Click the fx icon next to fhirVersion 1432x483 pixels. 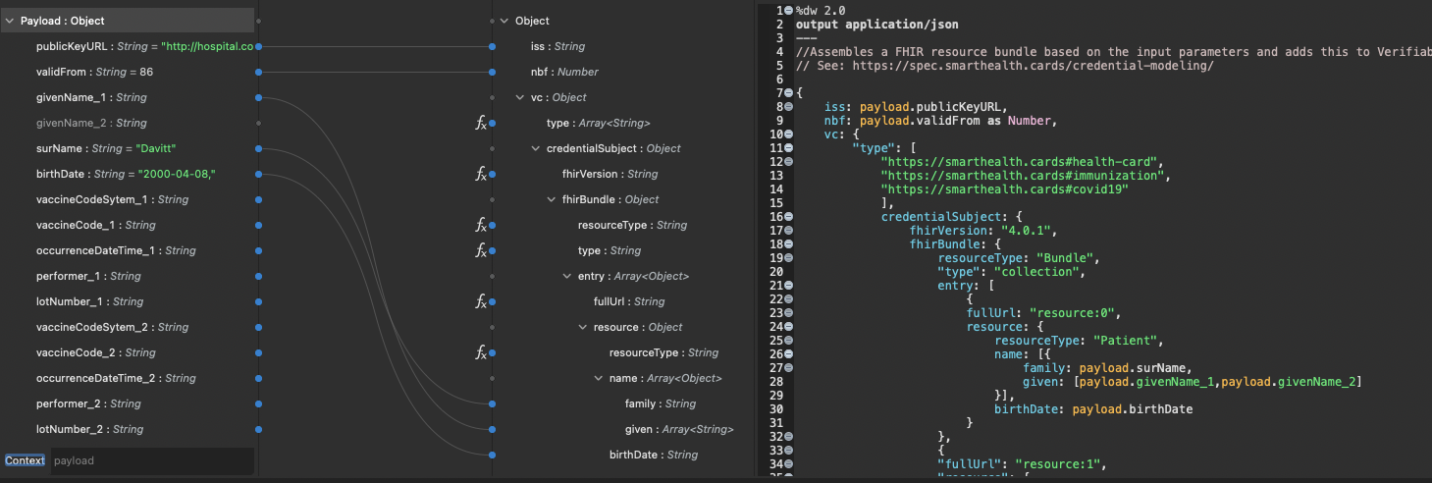[x=481, y=174]
